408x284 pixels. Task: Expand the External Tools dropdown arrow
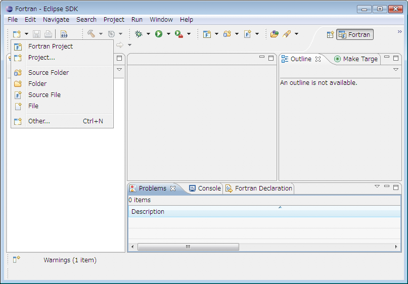(189, 34)
